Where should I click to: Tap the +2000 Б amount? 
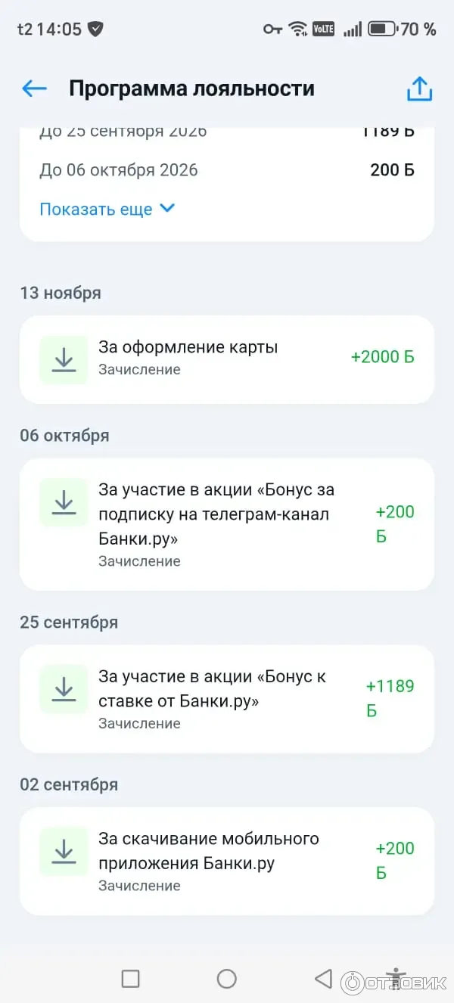pyautogui.click(x=382, y=357)
